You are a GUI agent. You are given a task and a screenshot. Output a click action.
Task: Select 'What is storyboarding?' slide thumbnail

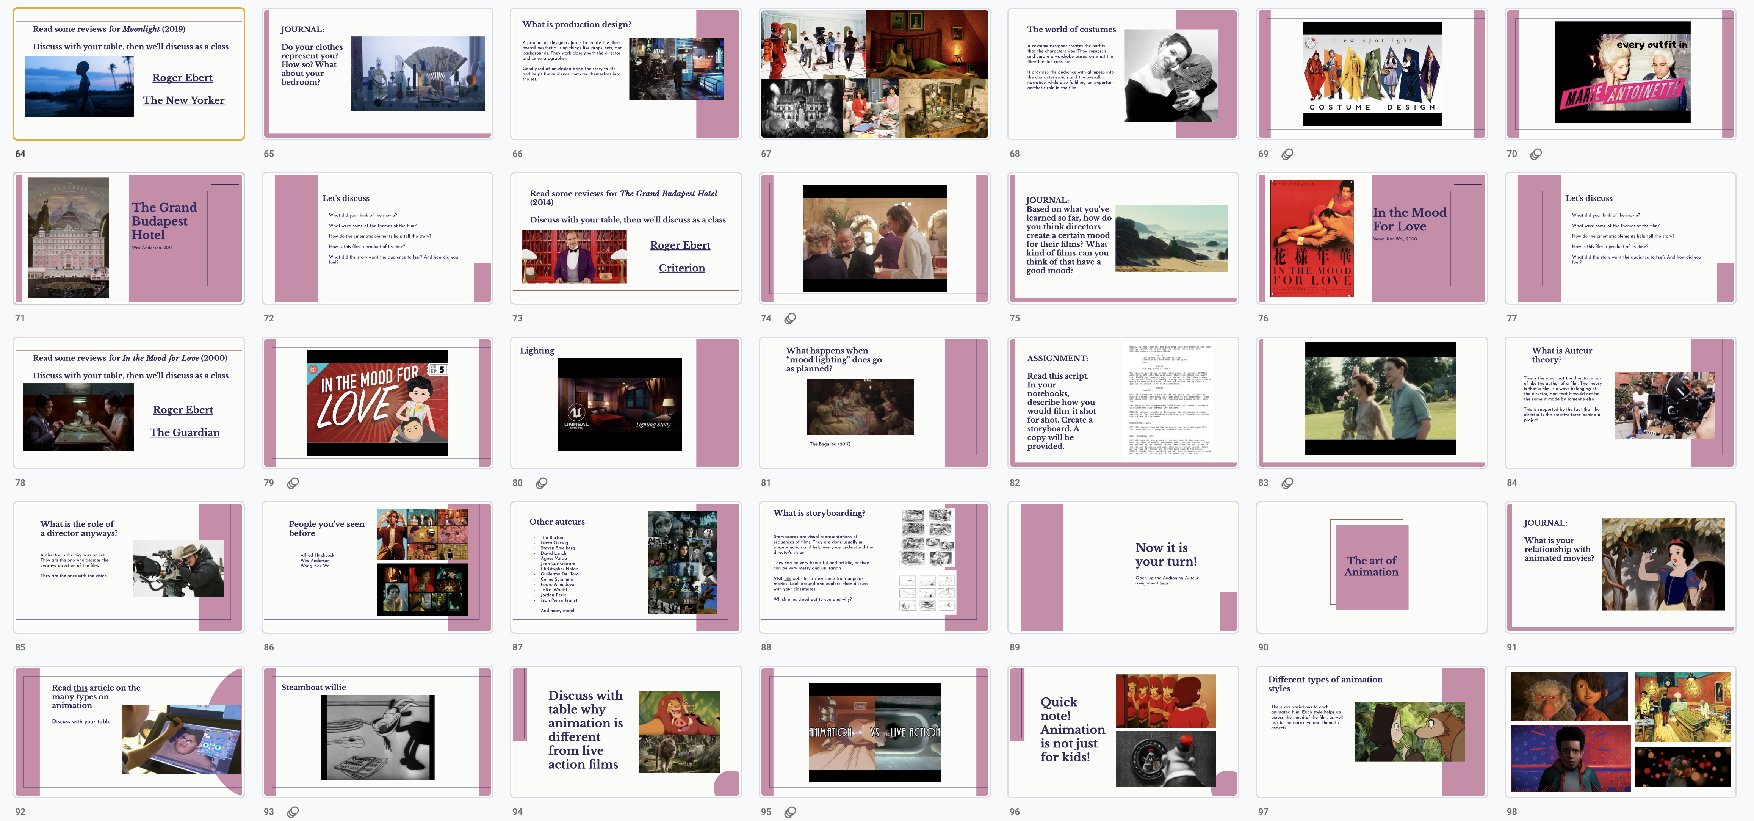[874, 567]
